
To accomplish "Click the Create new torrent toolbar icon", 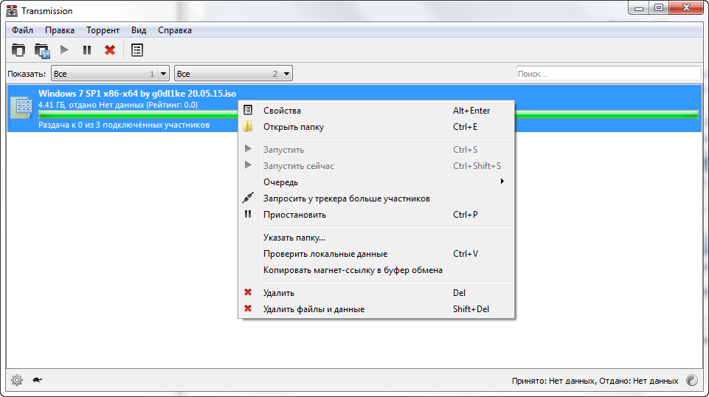I will pos(41,50).
